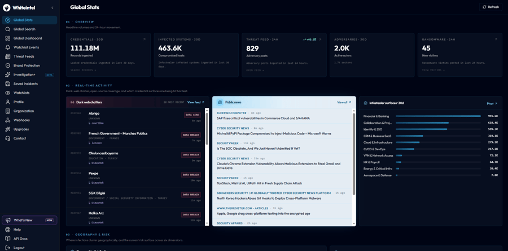The height and width of the screenshot is (251, 508).
Task: Click the Organization building icon
Action: pos(8,111)
